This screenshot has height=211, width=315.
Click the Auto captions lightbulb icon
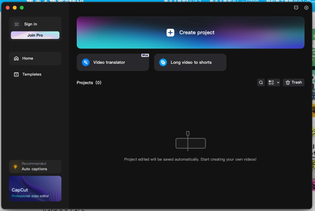pyautogui.click(x=15, y=167)
